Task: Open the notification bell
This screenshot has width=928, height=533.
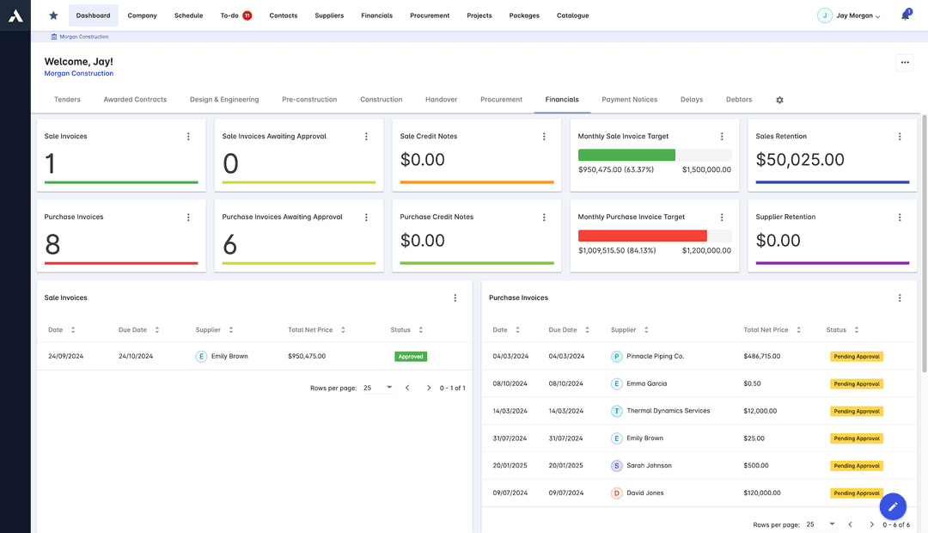Action: point(906,15)
